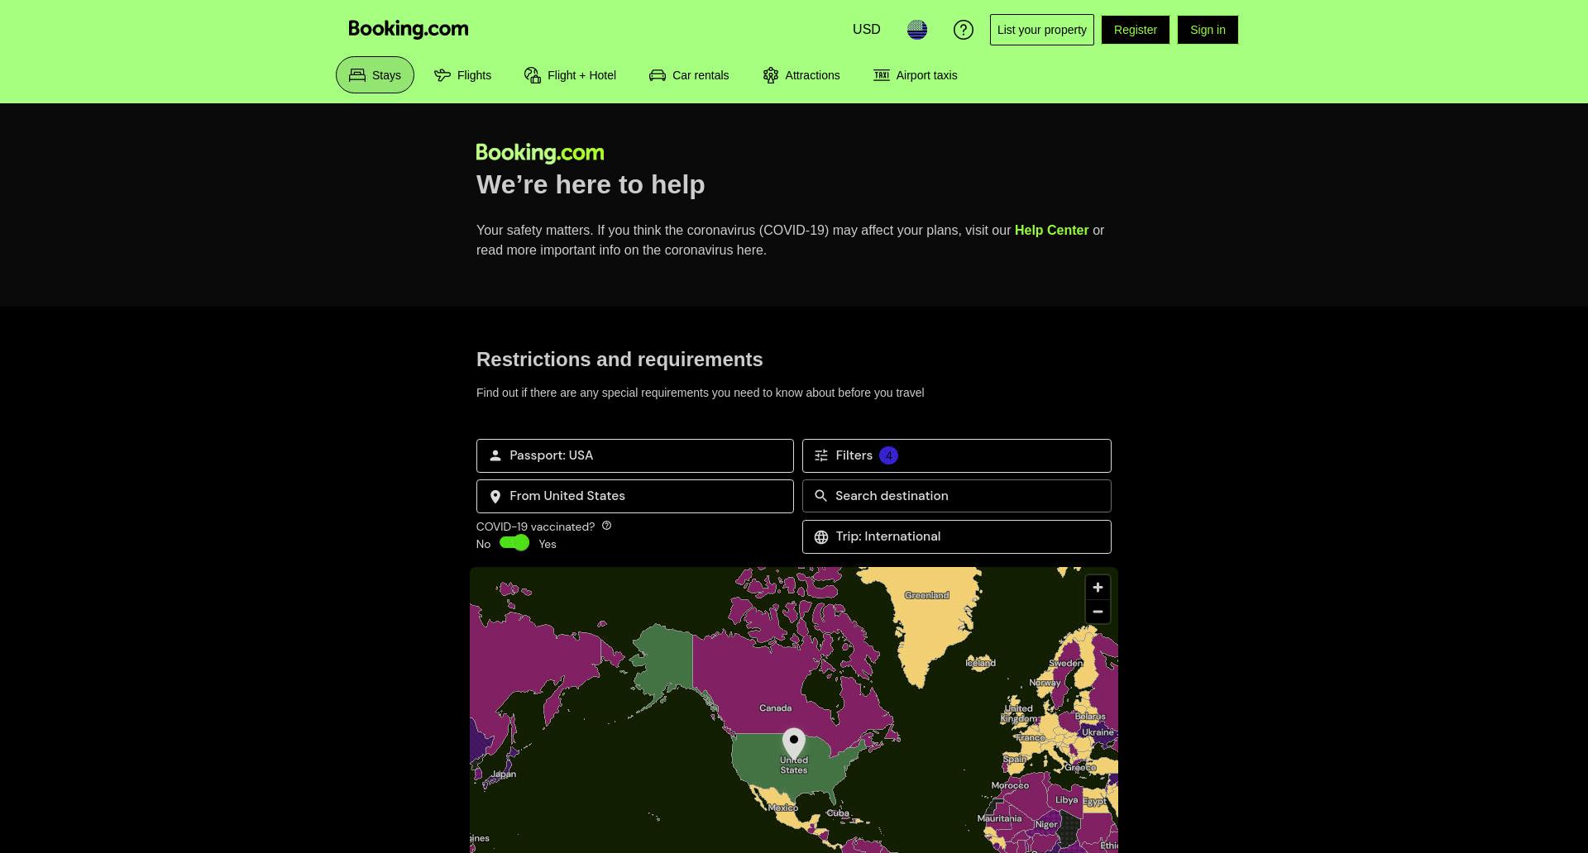Select the Airport taxis tab
Viewport: 1588px width, 853px height.
(x=916, y=75)
